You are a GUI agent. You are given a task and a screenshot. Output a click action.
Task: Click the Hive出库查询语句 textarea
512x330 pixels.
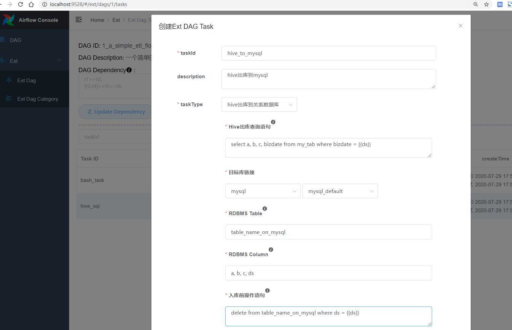[328, 148]
